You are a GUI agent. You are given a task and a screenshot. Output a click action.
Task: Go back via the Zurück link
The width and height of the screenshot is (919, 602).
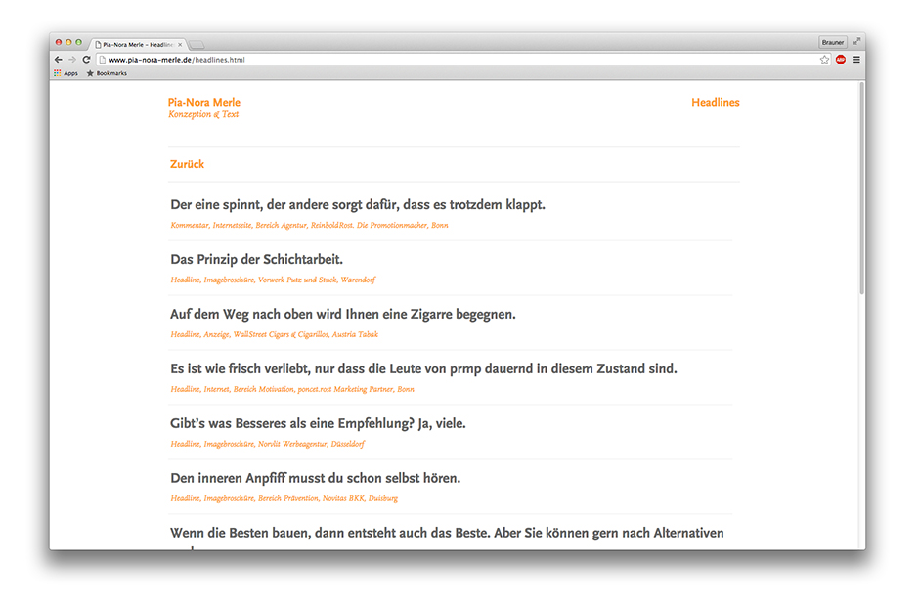click(x=187, y=164)
